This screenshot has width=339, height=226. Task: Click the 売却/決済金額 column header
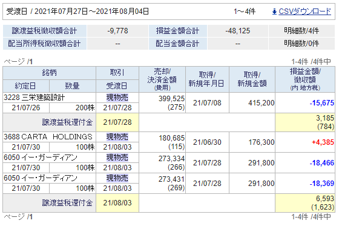point(162,79)
